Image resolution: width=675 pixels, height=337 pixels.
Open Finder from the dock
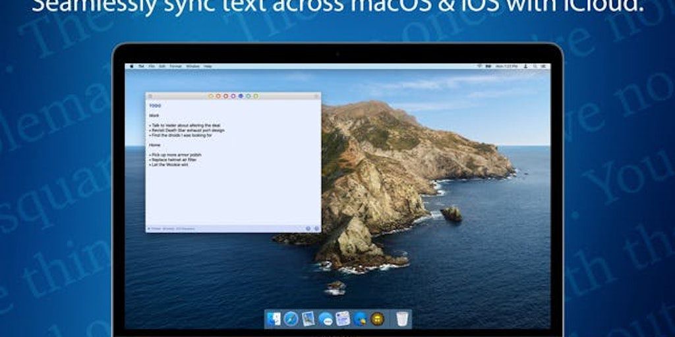[274, 319]
